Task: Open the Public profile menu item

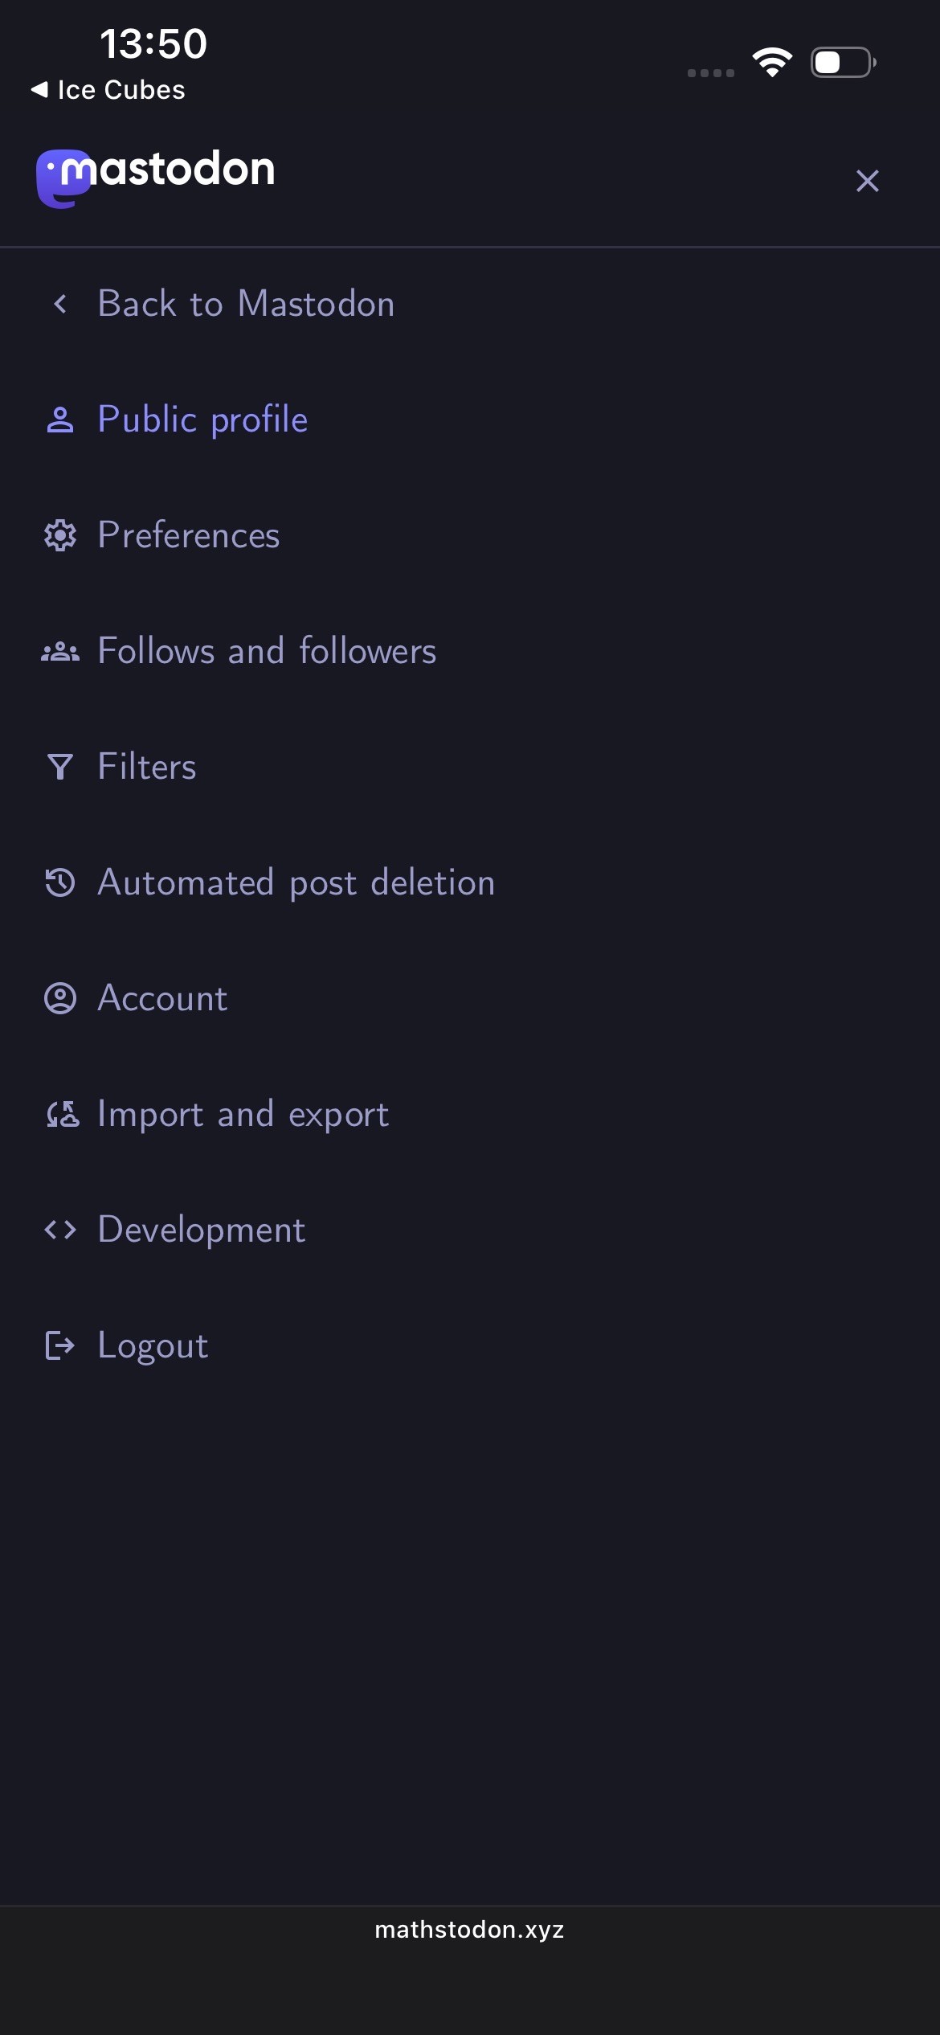Action: [x=202, y=420]
